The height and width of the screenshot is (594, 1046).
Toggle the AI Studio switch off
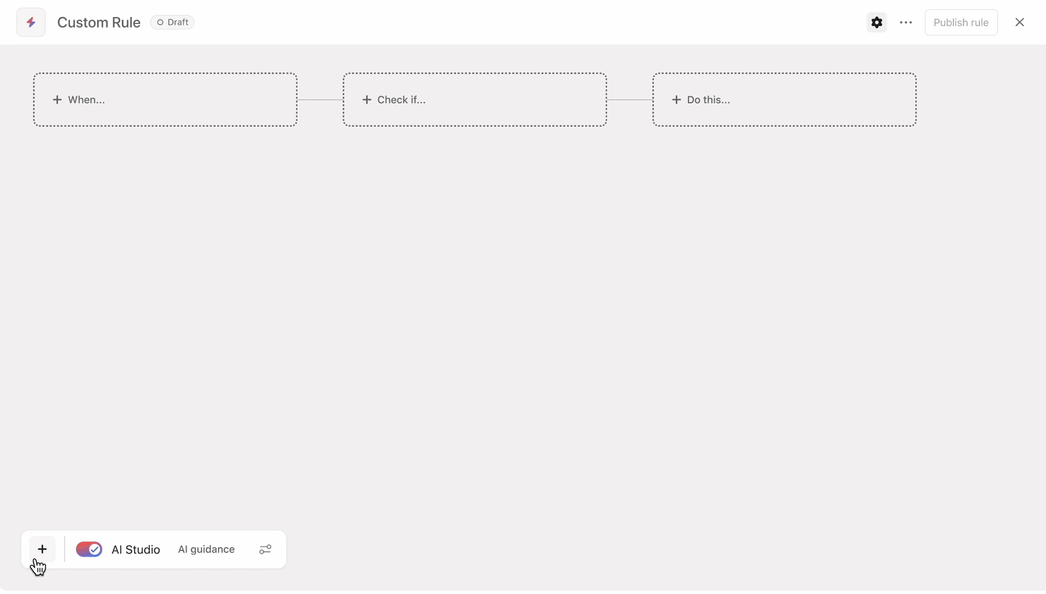click(x=89, y=549)
